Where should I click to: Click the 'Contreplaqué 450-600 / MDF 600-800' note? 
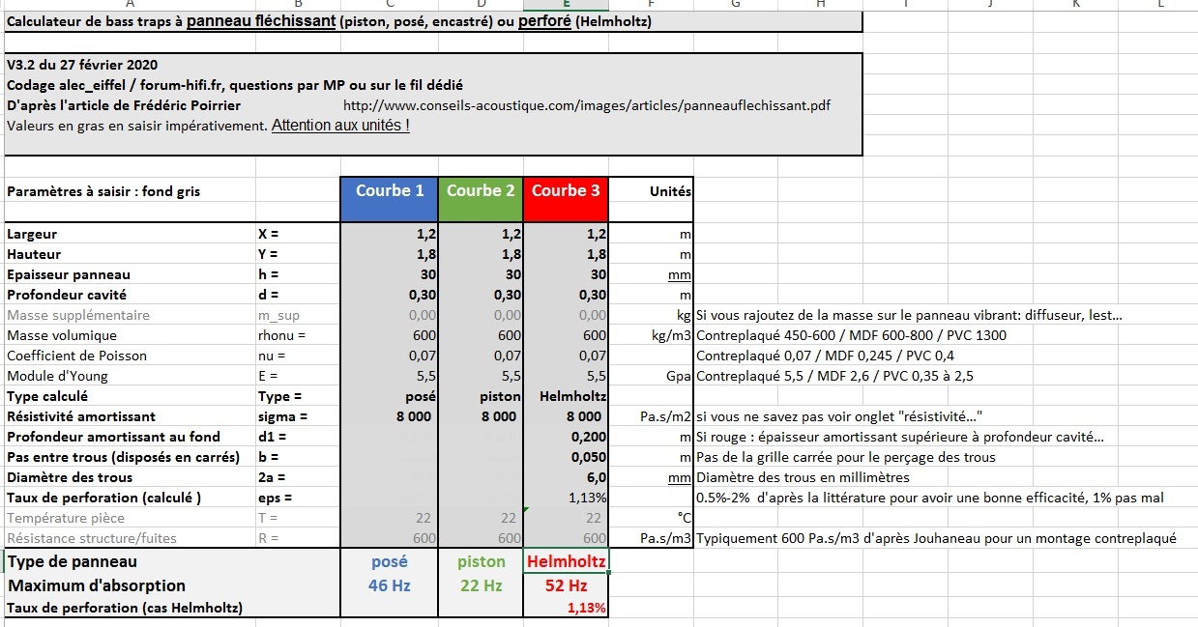851,335
